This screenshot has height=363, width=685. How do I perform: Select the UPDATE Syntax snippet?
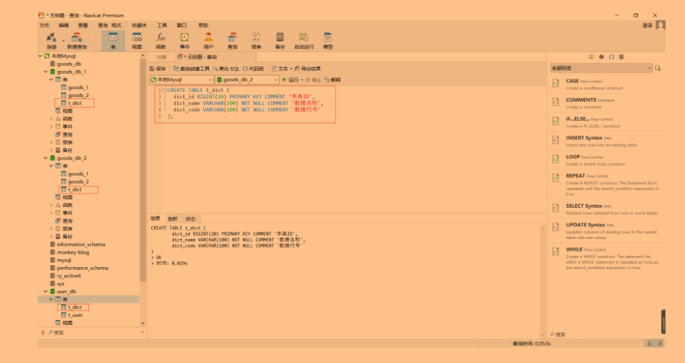pyautogui.click(x=607, y=230)
